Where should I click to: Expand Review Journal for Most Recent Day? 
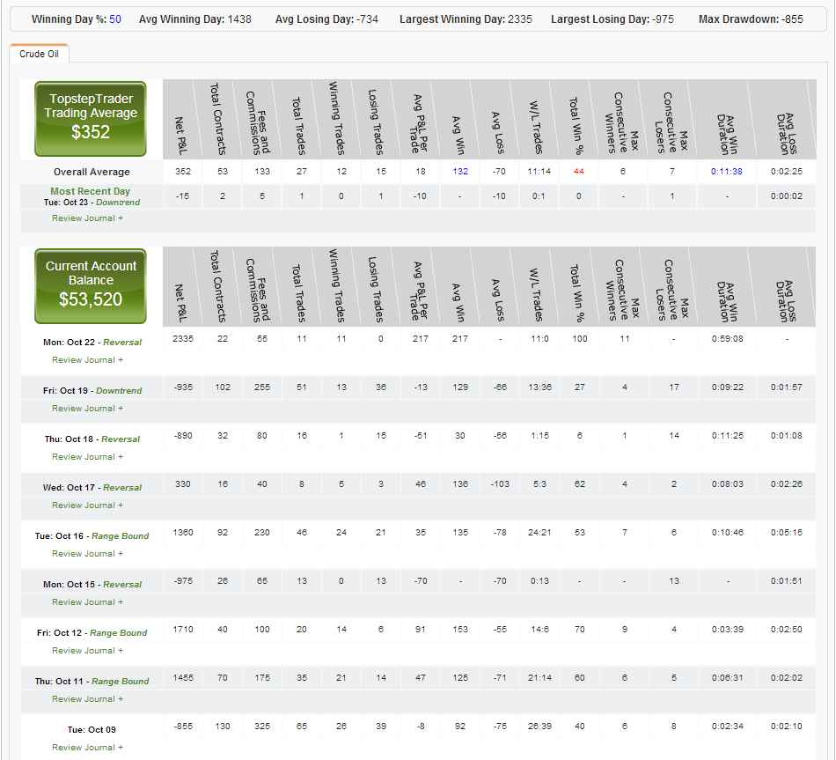(87, 218)
